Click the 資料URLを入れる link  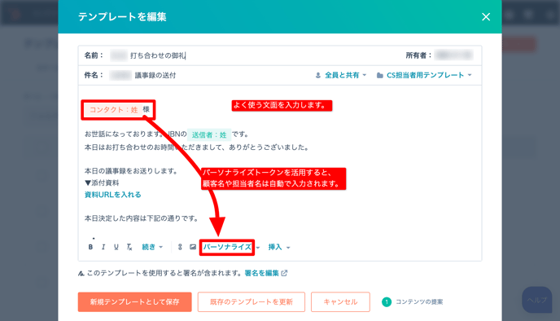click(x=112, y=195)
